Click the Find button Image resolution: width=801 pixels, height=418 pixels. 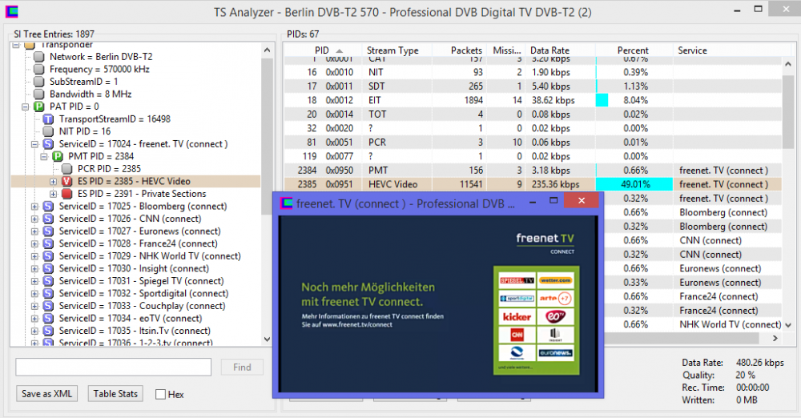tap(242, 367)
